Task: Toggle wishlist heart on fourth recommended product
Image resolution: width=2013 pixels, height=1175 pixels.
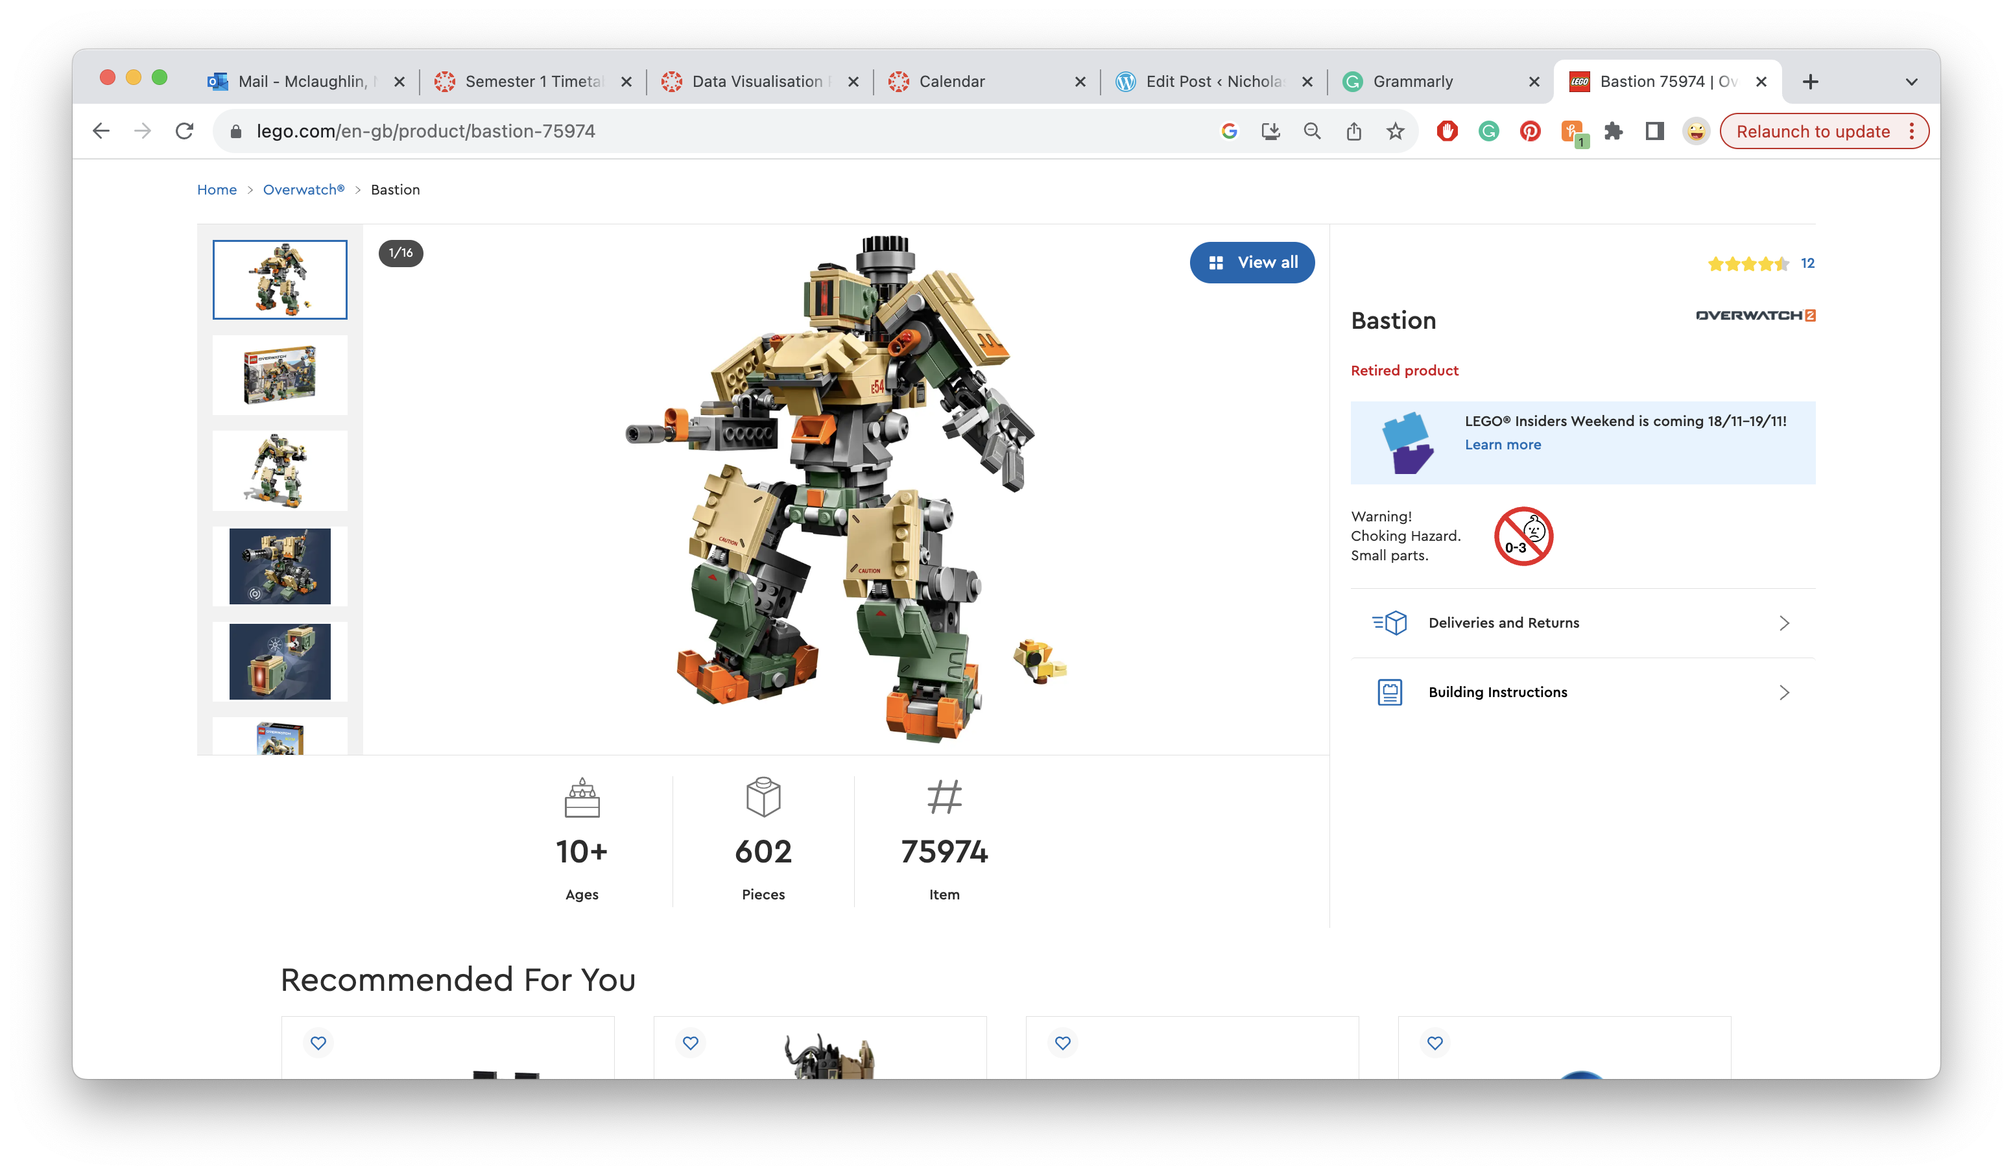Action: click(1435, 1043)
